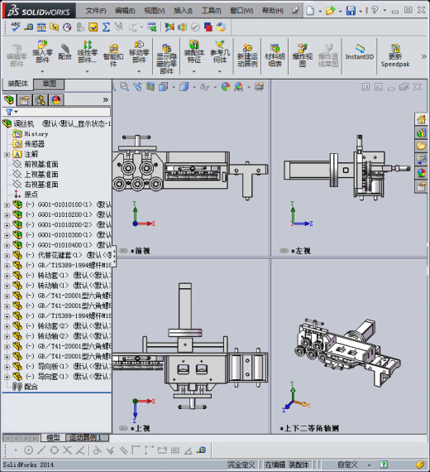Open the SolidWorks Resources home icon

(x=421, y=119)
